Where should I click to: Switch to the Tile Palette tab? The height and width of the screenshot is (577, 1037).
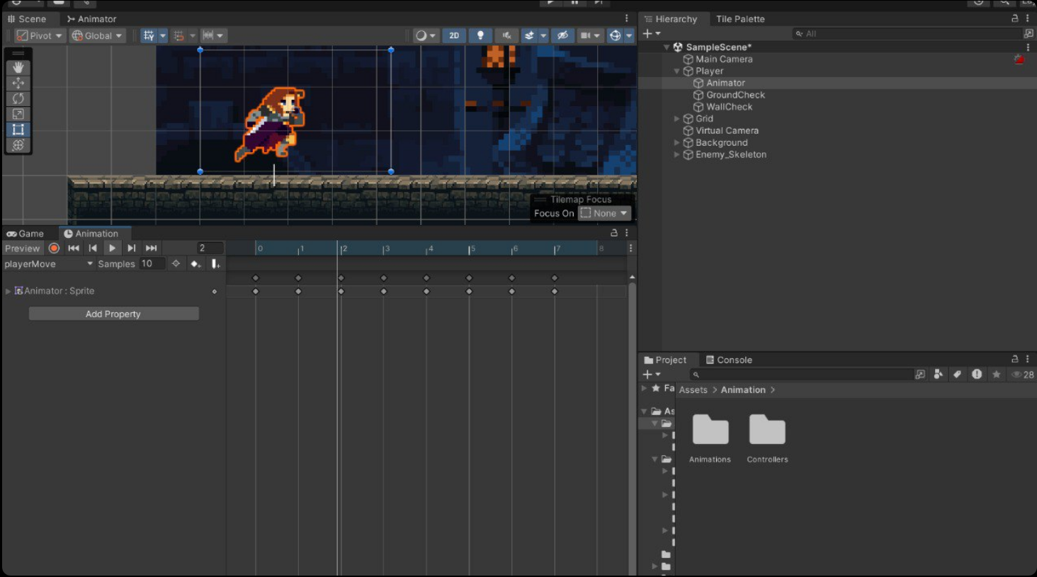(x=740, y=19)
